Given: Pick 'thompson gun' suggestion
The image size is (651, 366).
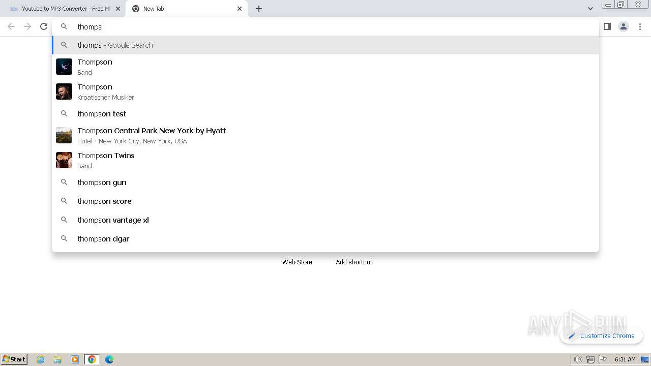Looking at the screenshot, I should (x=325, y=182).
